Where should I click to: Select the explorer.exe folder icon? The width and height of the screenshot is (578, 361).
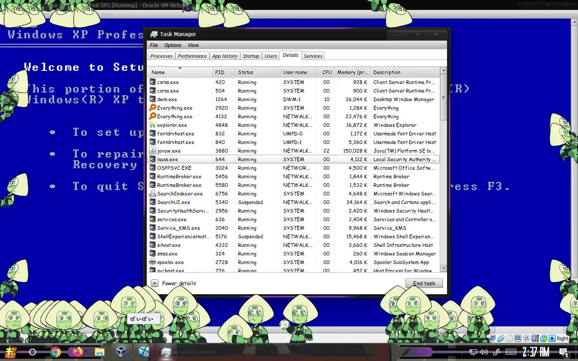(x=153, y=125)
